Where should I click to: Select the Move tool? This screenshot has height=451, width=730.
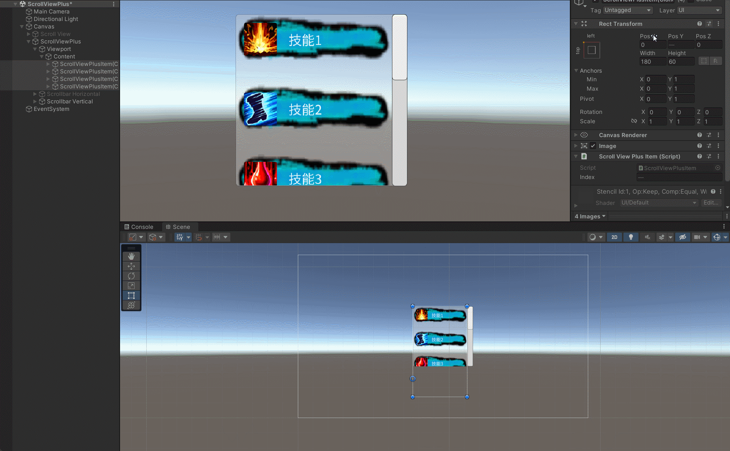click(131, 266)
